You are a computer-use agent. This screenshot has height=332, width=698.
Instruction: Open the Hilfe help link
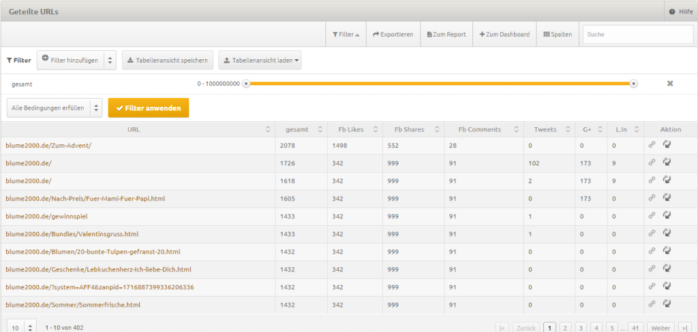coord(682,12)
